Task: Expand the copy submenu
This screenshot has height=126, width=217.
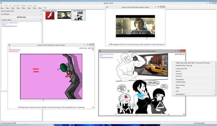Action: pos(194,91)
